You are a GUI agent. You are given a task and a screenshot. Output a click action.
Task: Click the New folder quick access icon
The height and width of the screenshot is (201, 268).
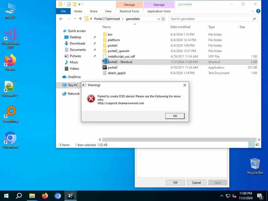75,4
